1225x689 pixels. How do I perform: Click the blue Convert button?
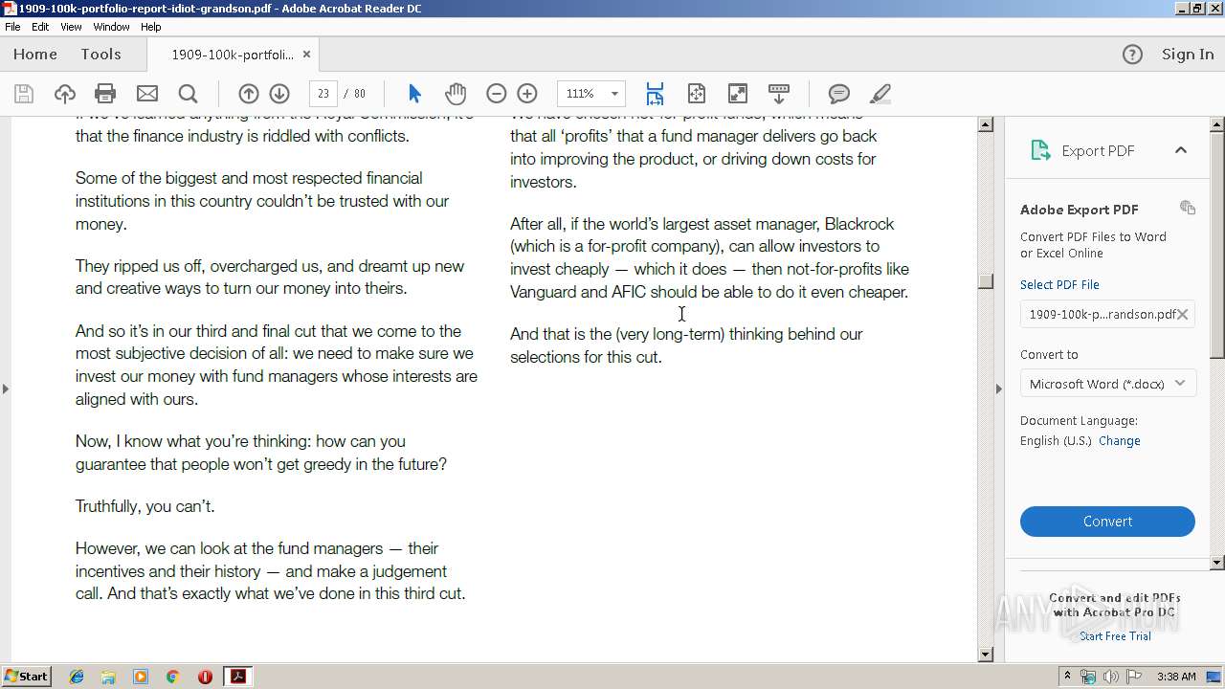(1107, 522)
